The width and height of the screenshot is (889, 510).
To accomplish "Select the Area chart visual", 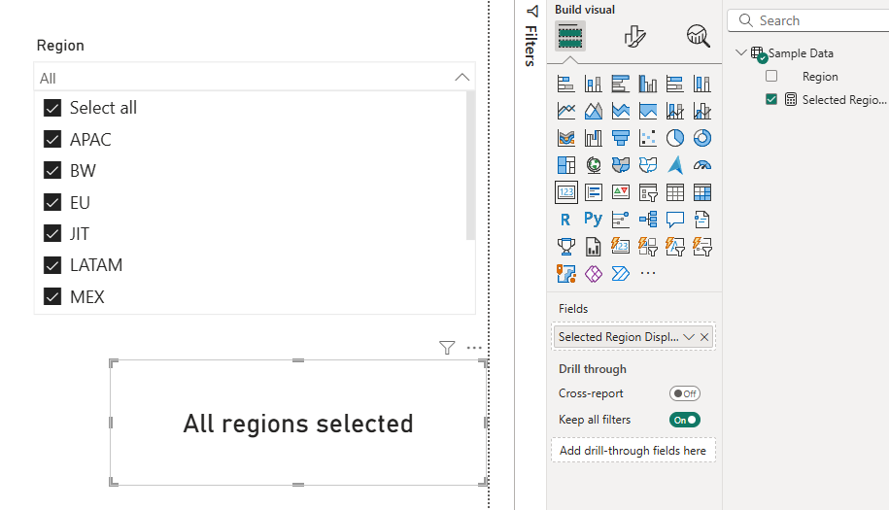I will [593, 111].
